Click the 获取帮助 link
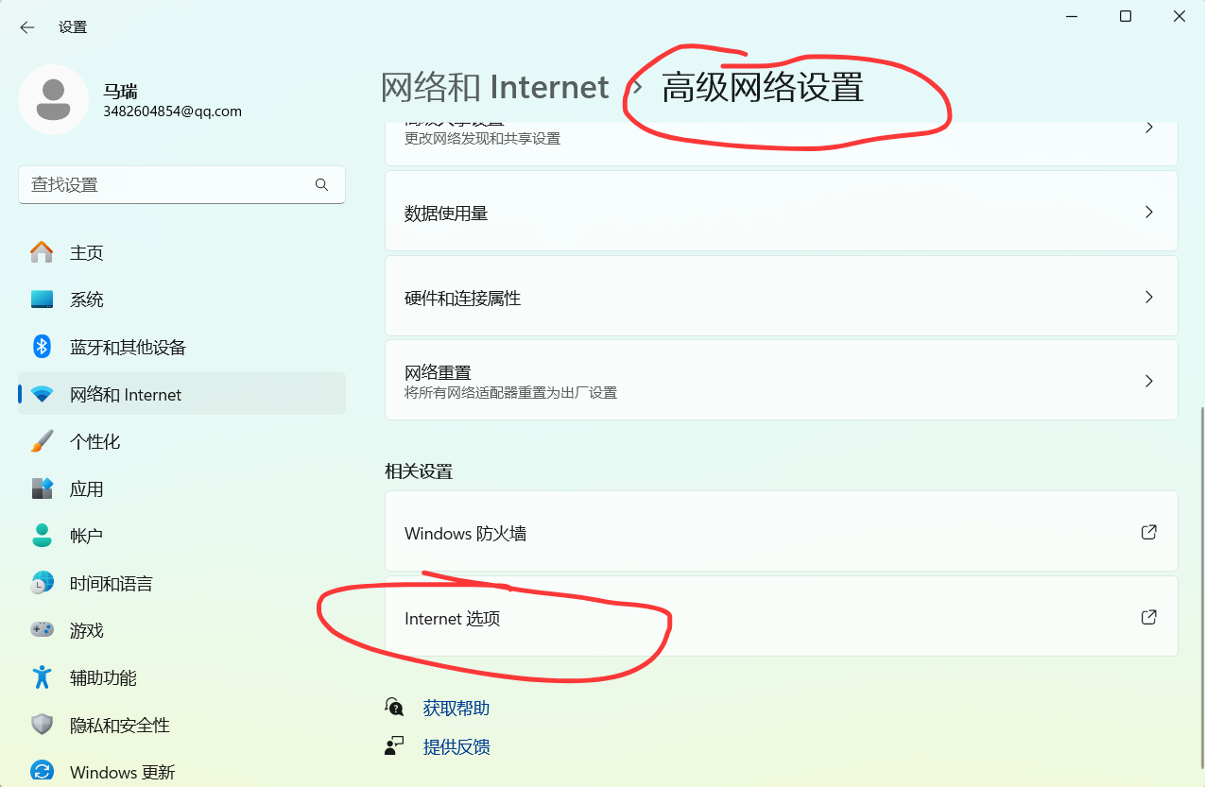1205x787 pixels. 456,708
